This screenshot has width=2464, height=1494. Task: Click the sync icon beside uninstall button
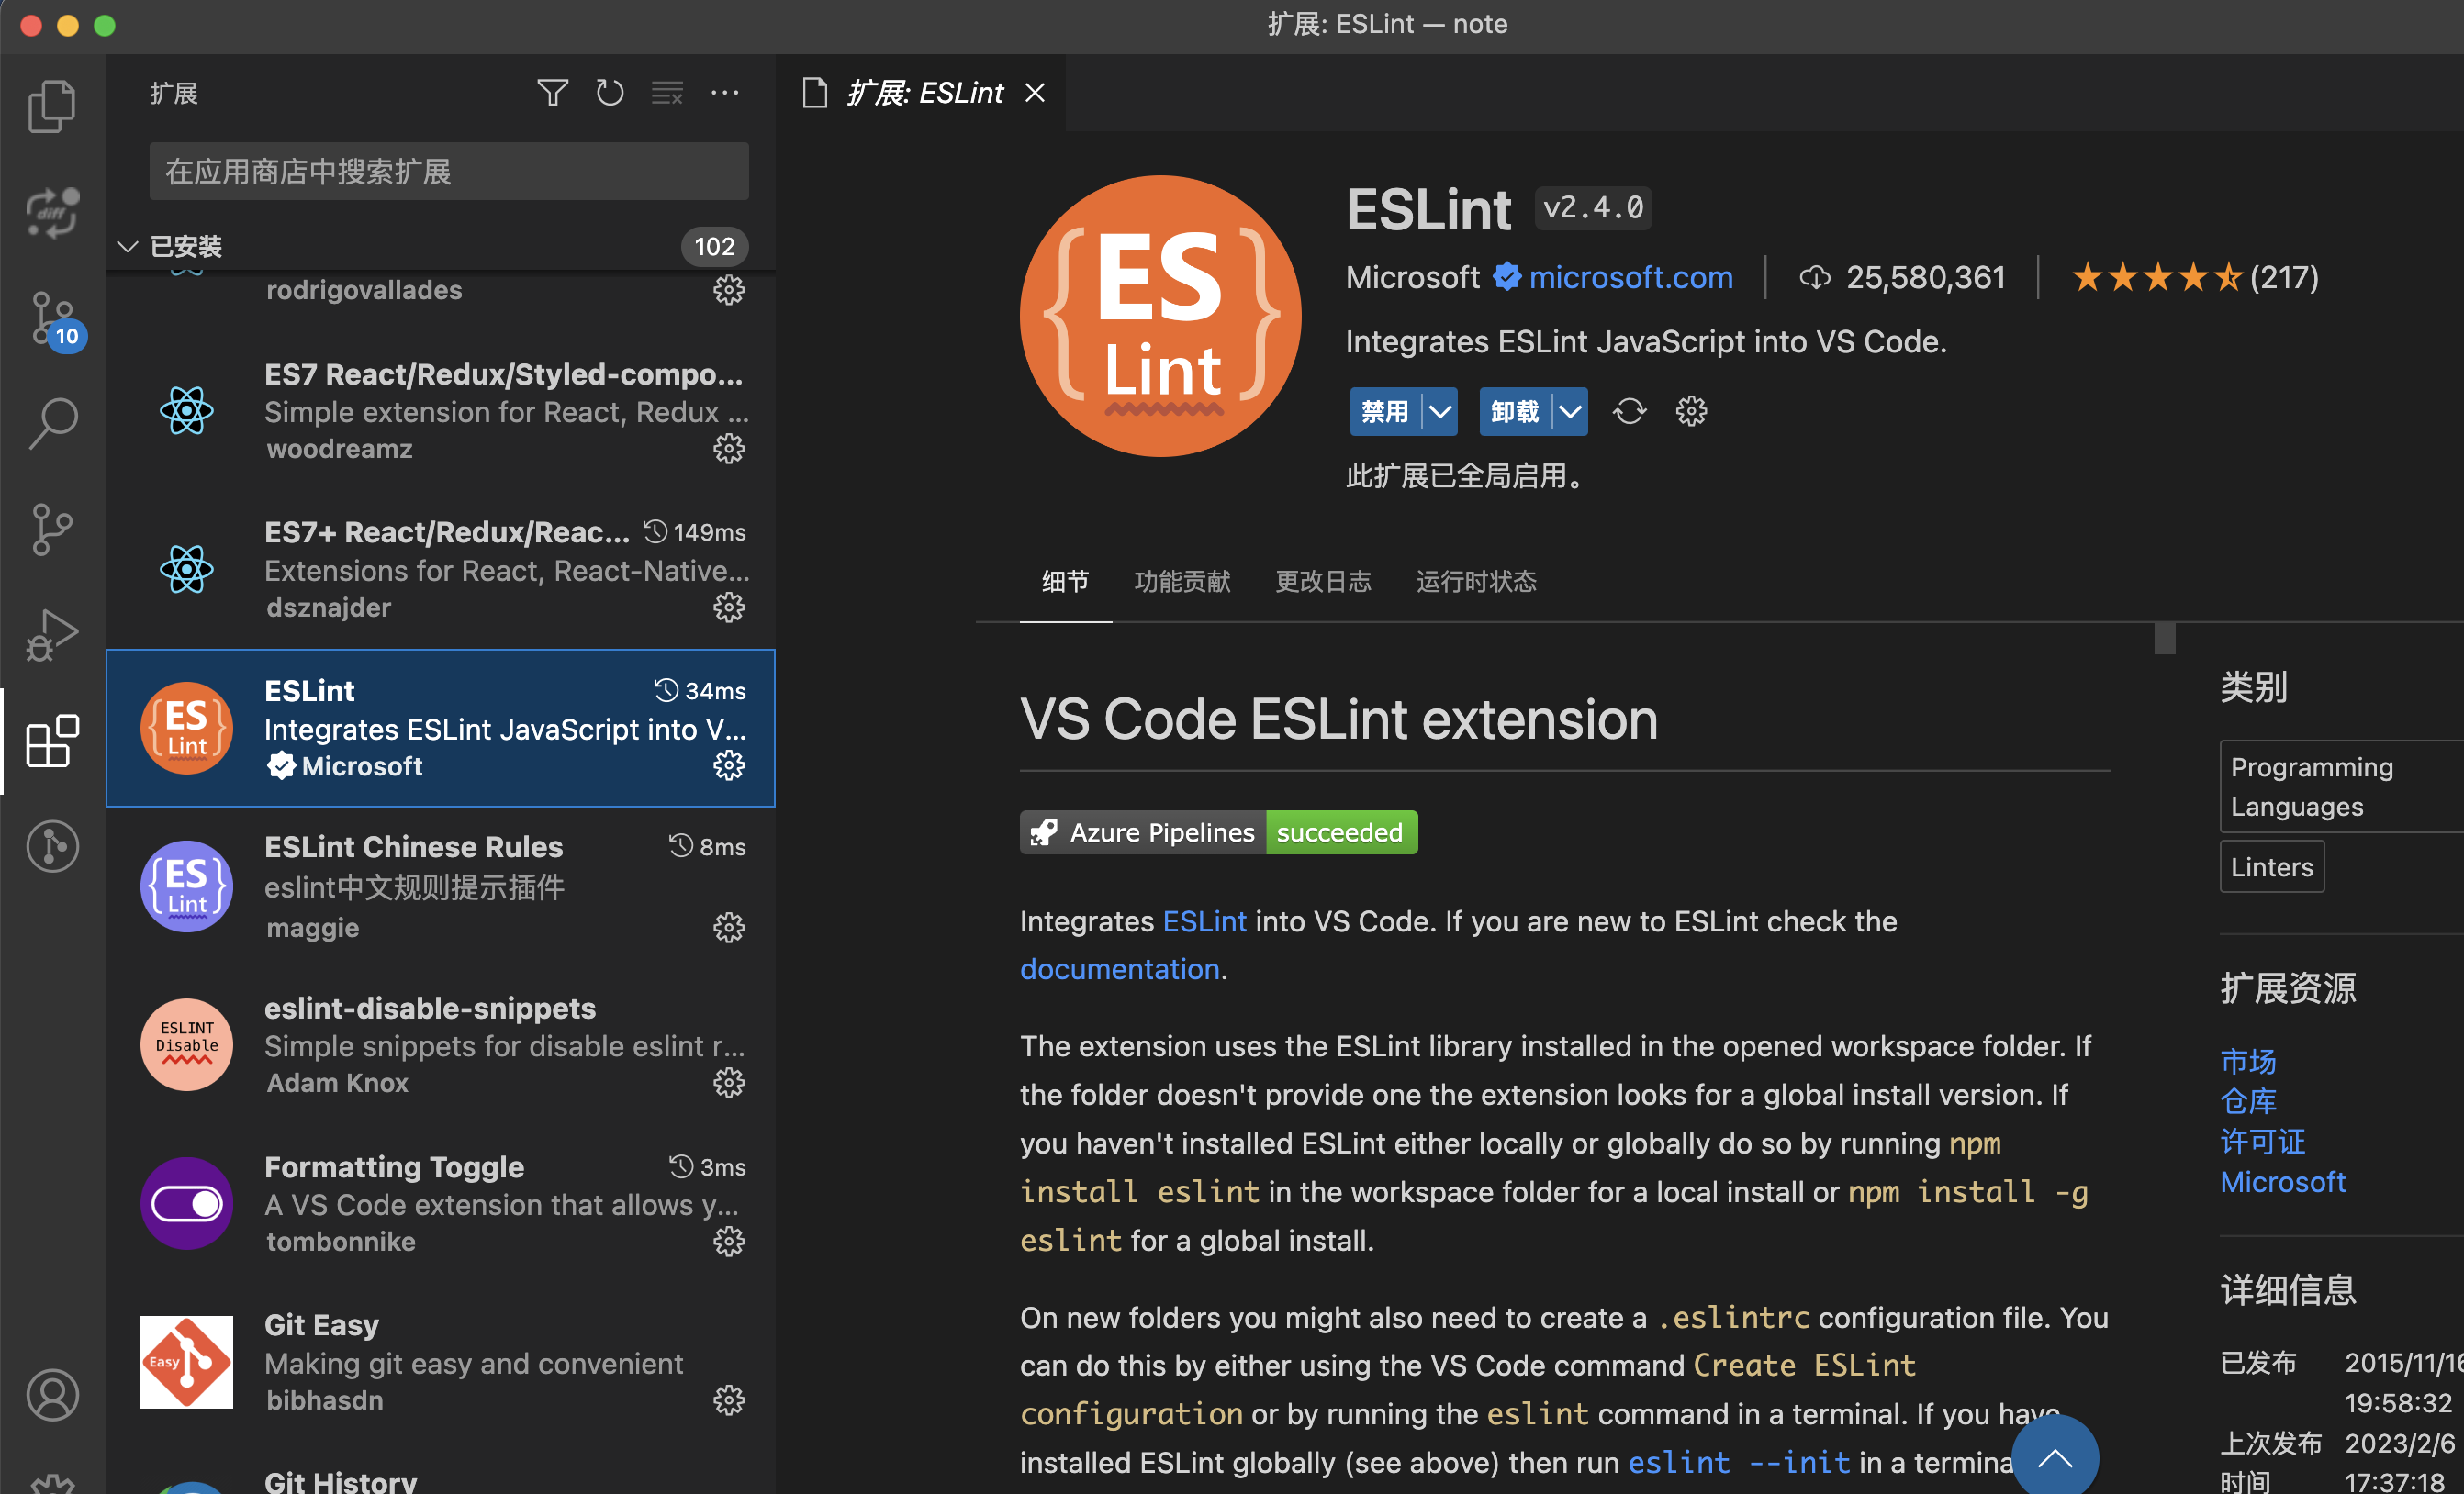coord(1630,412)
